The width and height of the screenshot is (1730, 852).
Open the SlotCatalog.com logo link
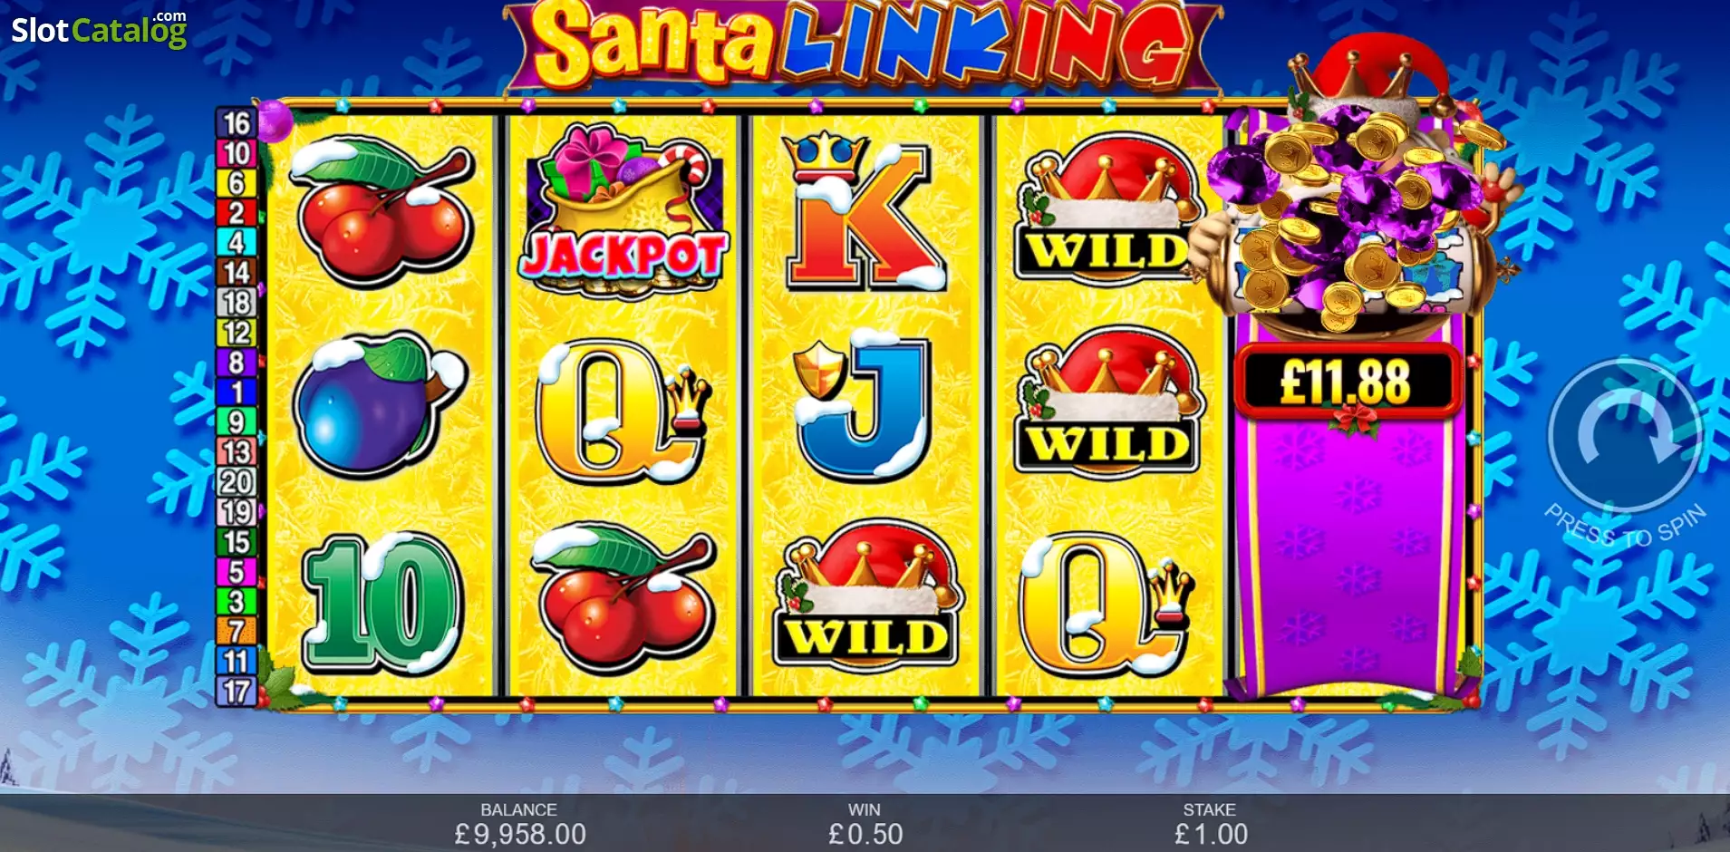click(x=99, y=29)
